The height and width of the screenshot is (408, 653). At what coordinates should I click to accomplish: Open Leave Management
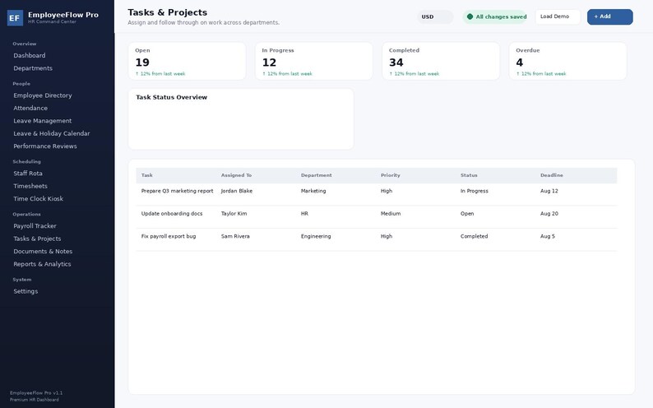[43, 121]
